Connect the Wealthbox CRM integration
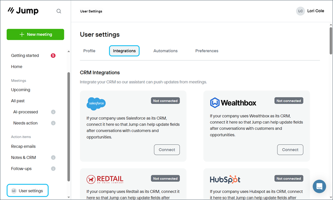This screenshot has width=333, height=200. (290, 150)
